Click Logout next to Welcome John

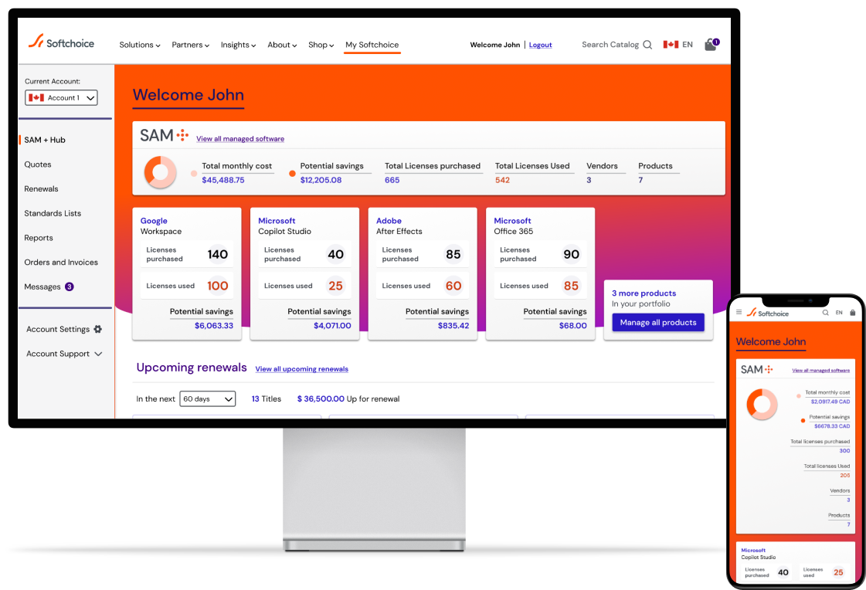(540, 45)
